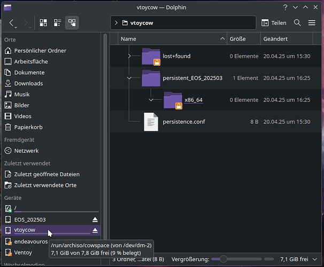Screen dimensions: 324x267
Task: Open back button history dropdown arrow
Action: 16,27
